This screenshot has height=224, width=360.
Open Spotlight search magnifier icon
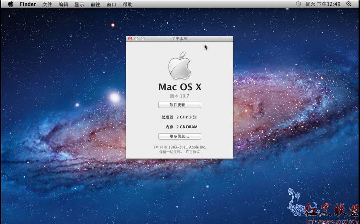[x=349, y=4]
